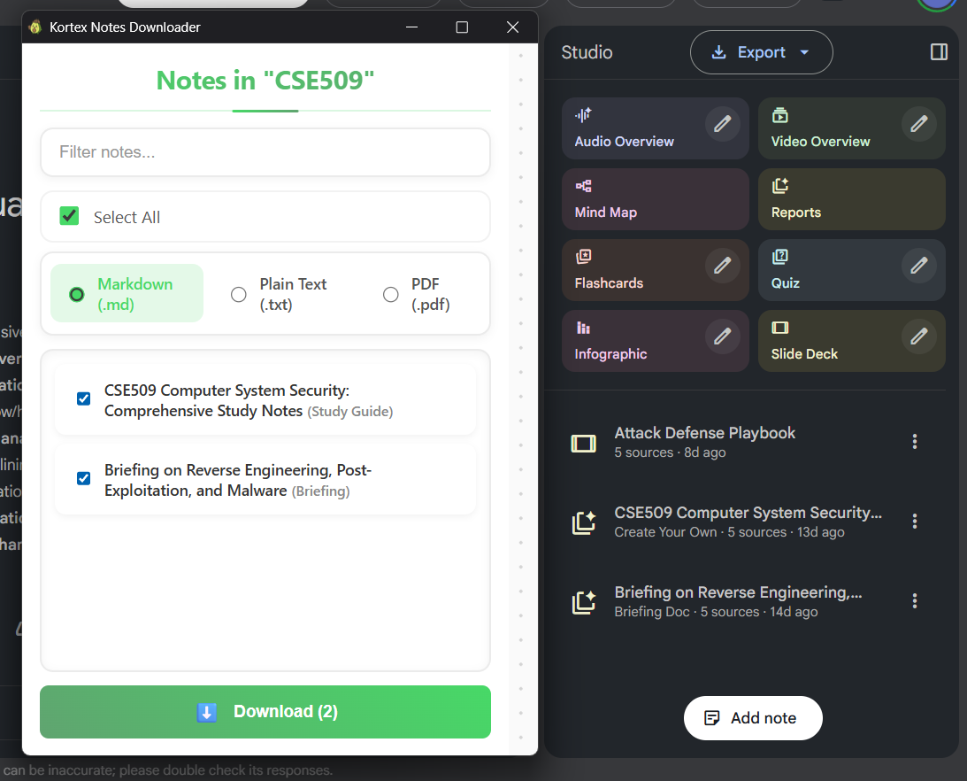This screenshot has height=781, width=967.
Task: Open more options for Briefing on Reverse Engineering
Action: tap(914, 600)
